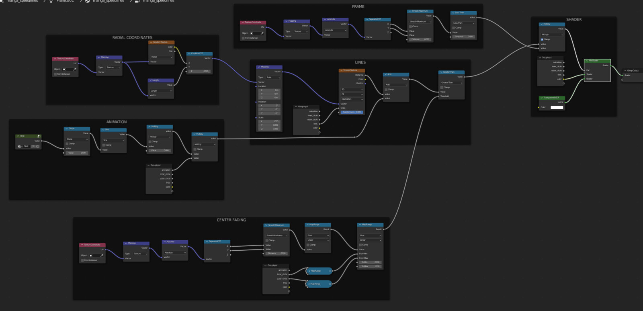Open Absolute dropdown in Center Fading frame
The height and width of the screenshot is (311, 643).
point(175,253)
